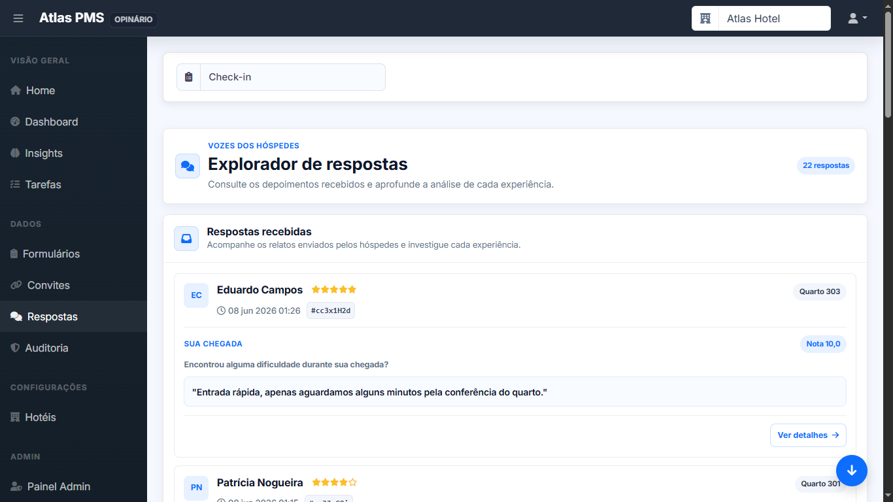Click the SUA CHEGADA section label
893x502 pixels.
(x=213, y=344)
